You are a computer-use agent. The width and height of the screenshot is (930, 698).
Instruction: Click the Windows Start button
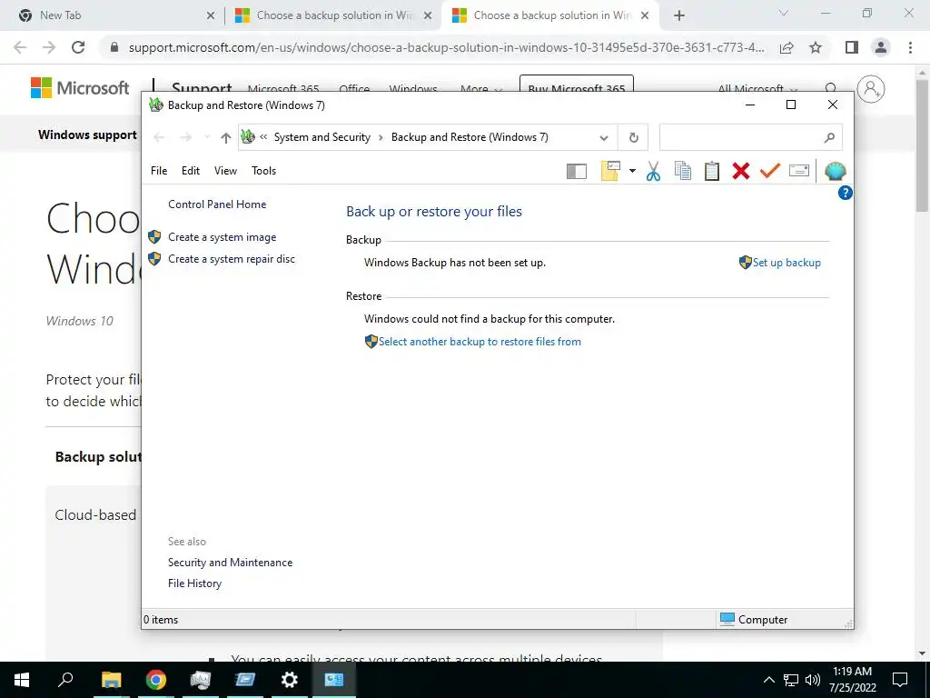point(22,680)
